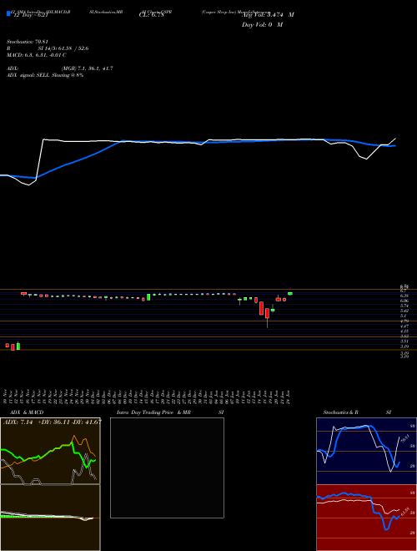Click the 'ADX: (MGR) 7.1, 36.1, 41.7' line
This screenshot has height=551, width=417.
(x=60, y=68)
